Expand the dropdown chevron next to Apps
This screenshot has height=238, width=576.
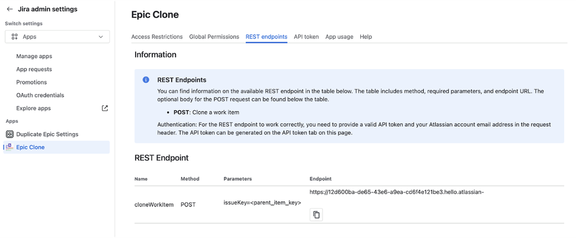[x=101, y=37]
